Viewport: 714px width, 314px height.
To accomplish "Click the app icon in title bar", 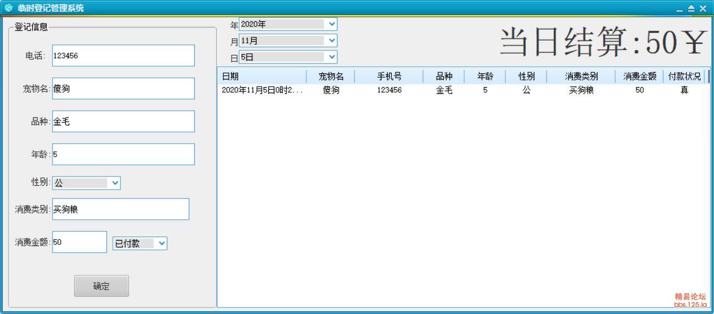I will [x=8, y=8].
